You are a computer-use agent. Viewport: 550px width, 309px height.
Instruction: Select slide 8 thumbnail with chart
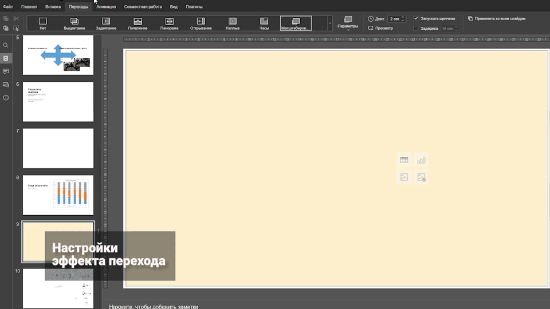(x=58, y=195)
